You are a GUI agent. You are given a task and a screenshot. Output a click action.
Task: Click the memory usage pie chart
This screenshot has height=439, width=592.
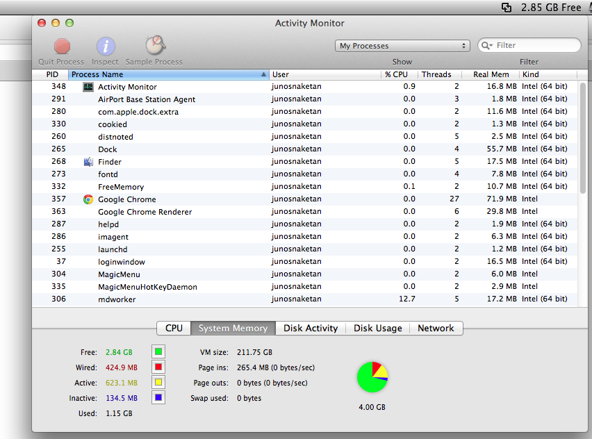372,377
